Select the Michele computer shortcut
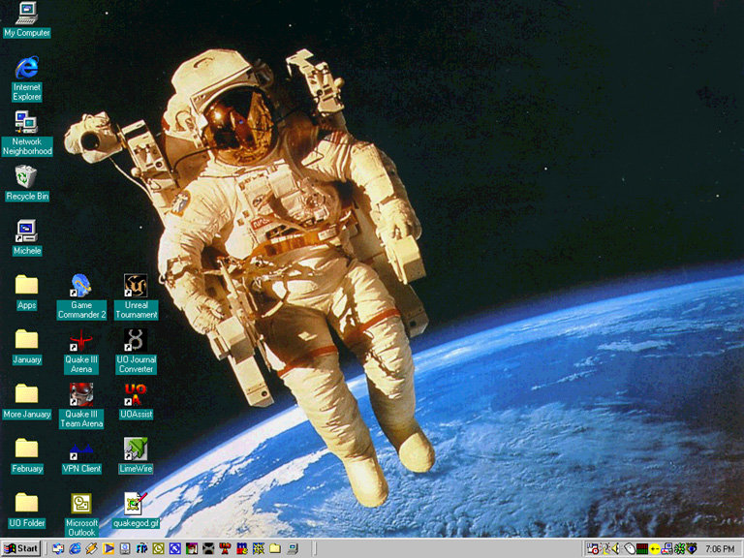744x558 pixels. pos(26,237)
